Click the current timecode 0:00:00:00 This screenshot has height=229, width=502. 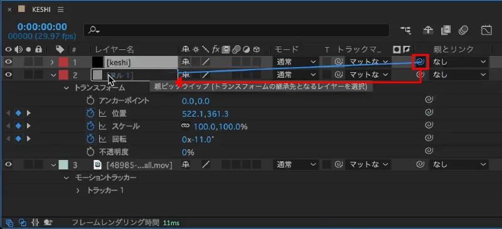pos(42,26)
